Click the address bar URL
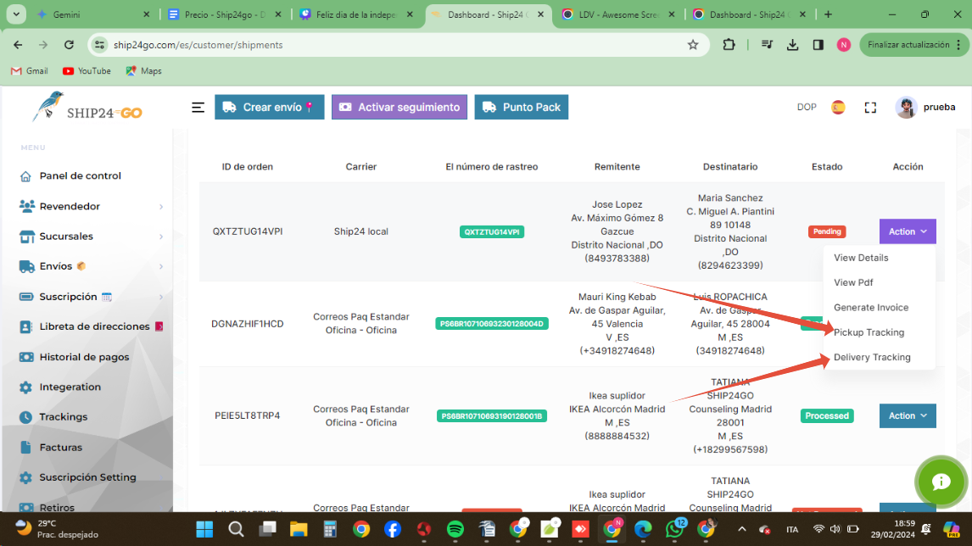The width and height of the screenshot is (972, 546). (198, 45)
